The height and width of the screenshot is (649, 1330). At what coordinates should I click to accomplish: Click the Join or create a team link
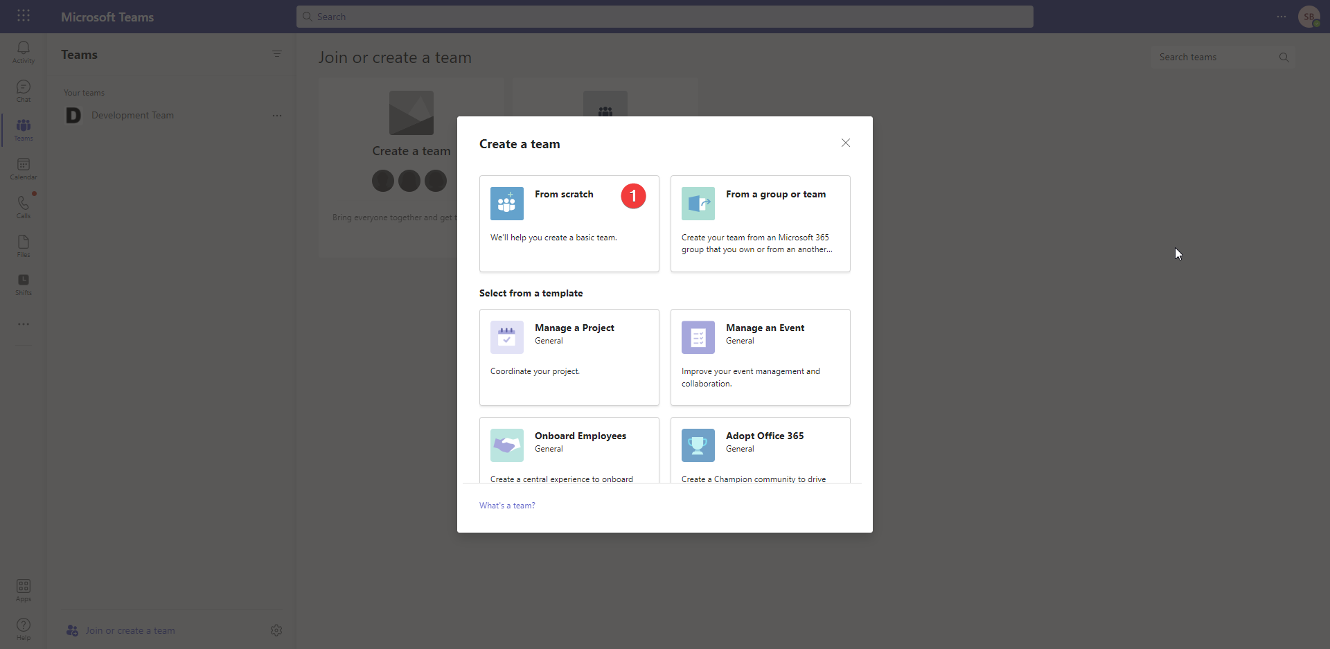coord(130,630)
